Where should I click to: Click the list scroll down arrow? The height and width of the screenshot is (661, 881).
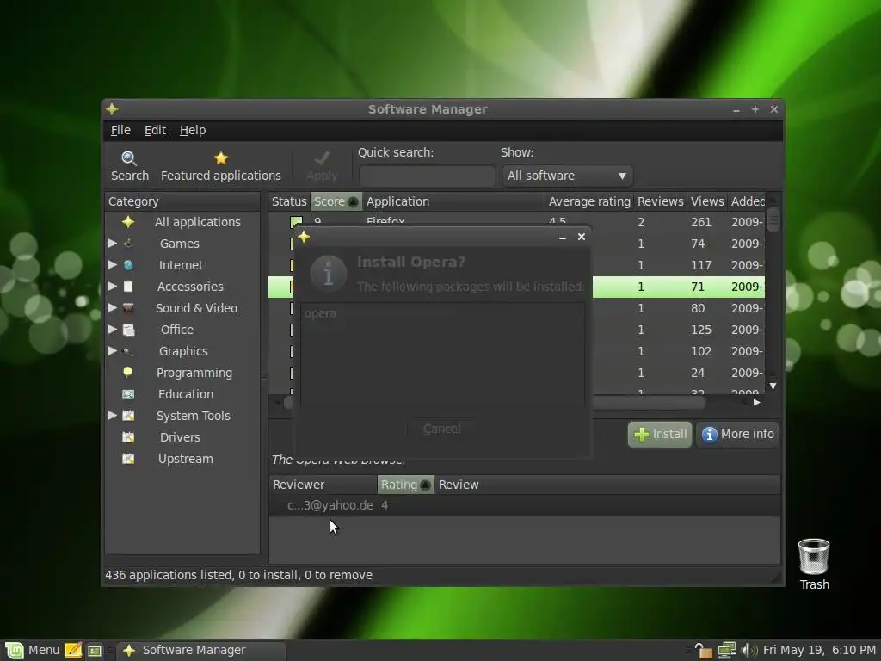click(773, 386)
